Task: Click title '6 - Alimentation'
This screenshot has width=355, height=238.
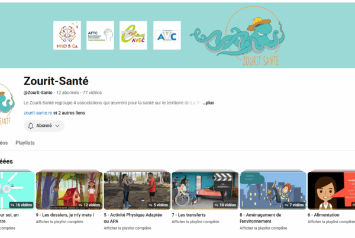Action: tap(323, 215)
